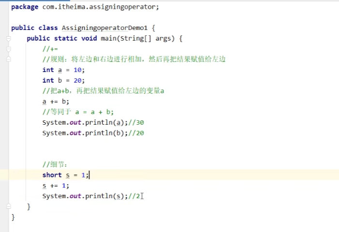This screenshot has height=232, width=339.
Task: Click the 'public static void' keywords
Action: 62,38
